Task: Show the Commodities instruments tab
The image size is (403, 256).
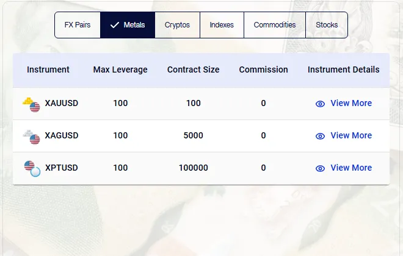Action: click(x=275, y=25)
